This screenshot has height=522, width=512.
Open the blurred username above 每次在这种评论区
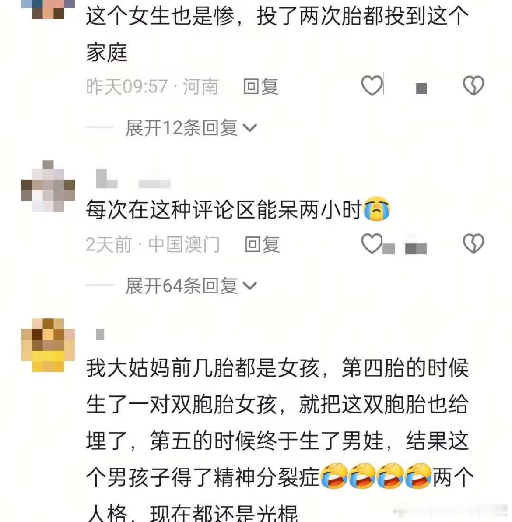(133, 179)
